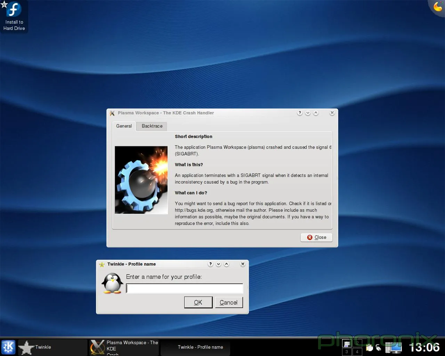Switch to the Backtrace tab
Screen dimensions: 445x356
click(152, 126)
